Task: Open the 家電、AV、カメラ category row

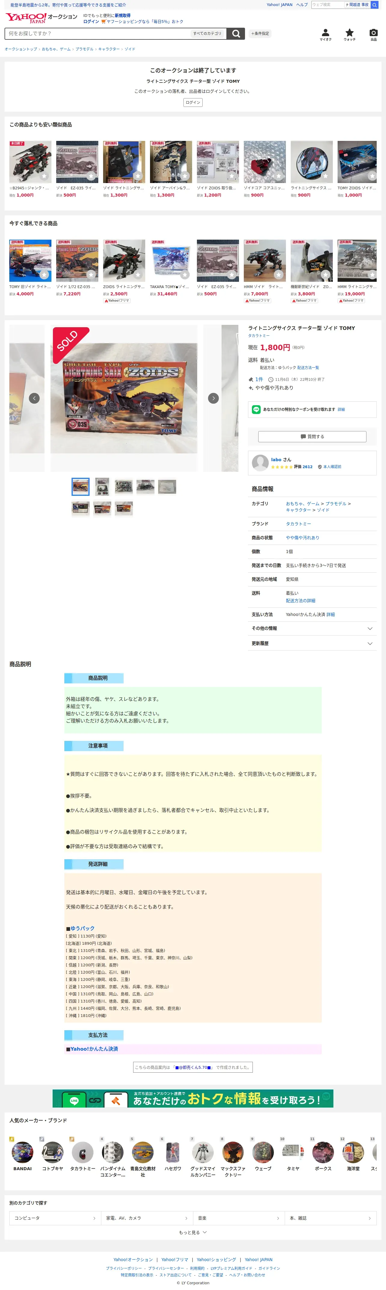Action: 146,1218
